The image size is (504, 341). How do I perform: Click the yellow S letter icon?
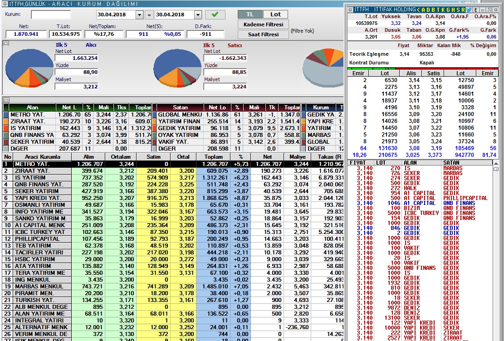pos(458,10)
